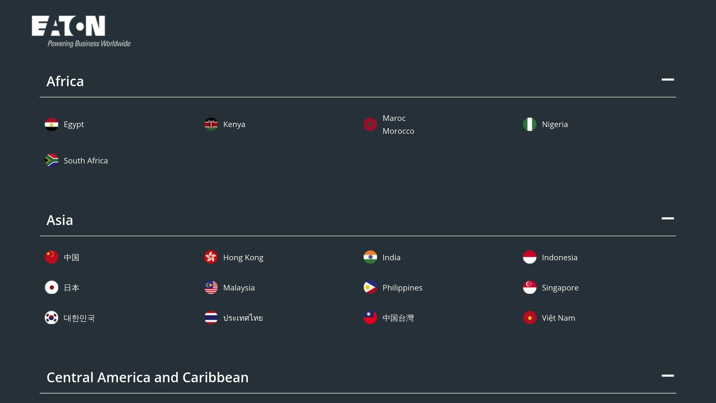Click the Egypt flag icon
The image size is (716, 403).
51,125
